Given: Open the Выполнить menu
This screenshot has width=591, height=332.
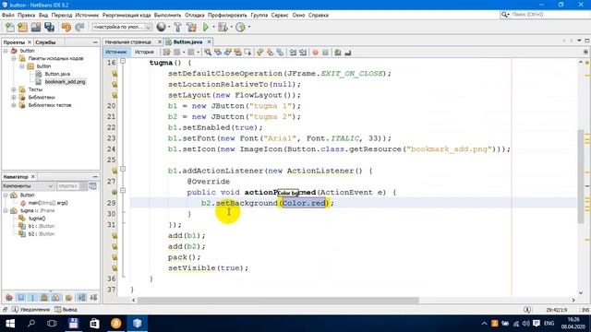Looking at the screenshot, I should (x=167, y=15).
